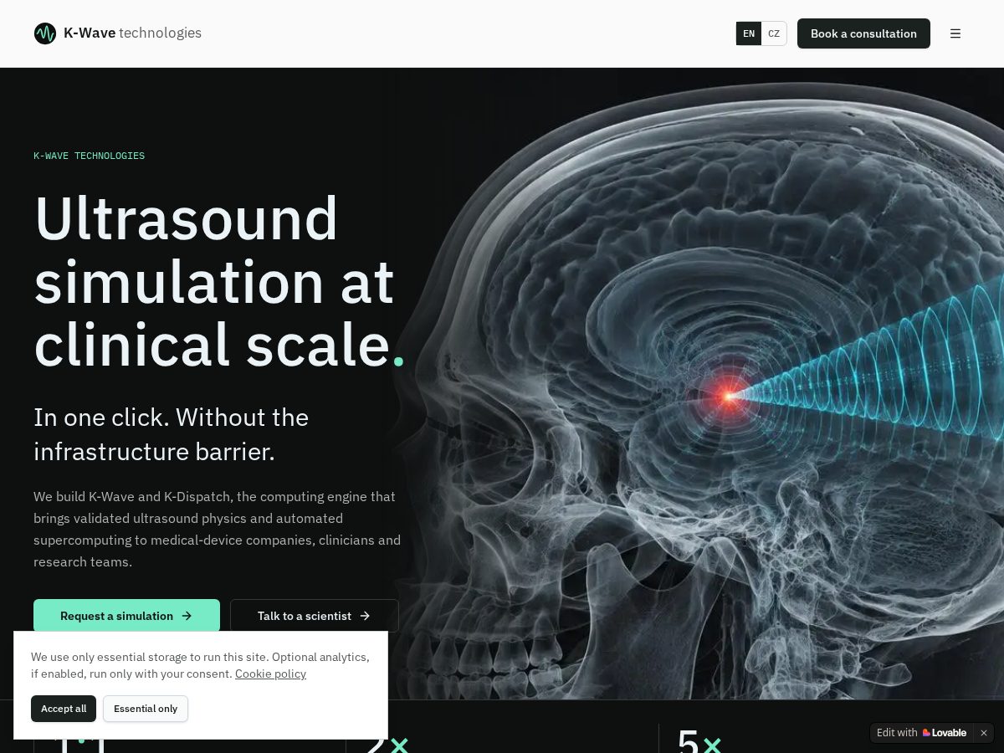Click Talk to a scientist button
1004x753 pixels.
(x=314, y=616)
